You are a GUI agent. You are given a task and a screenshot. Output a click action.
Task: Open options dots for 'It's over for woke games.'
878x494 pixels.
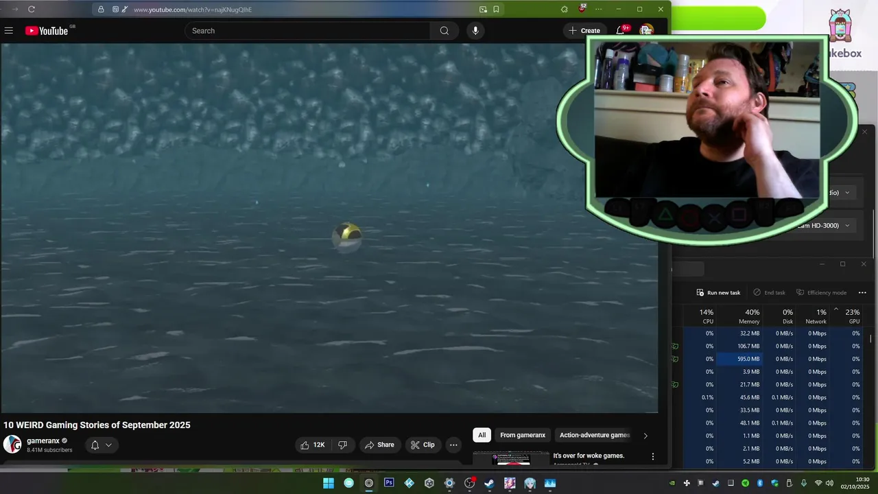click(x=652, y=456)
